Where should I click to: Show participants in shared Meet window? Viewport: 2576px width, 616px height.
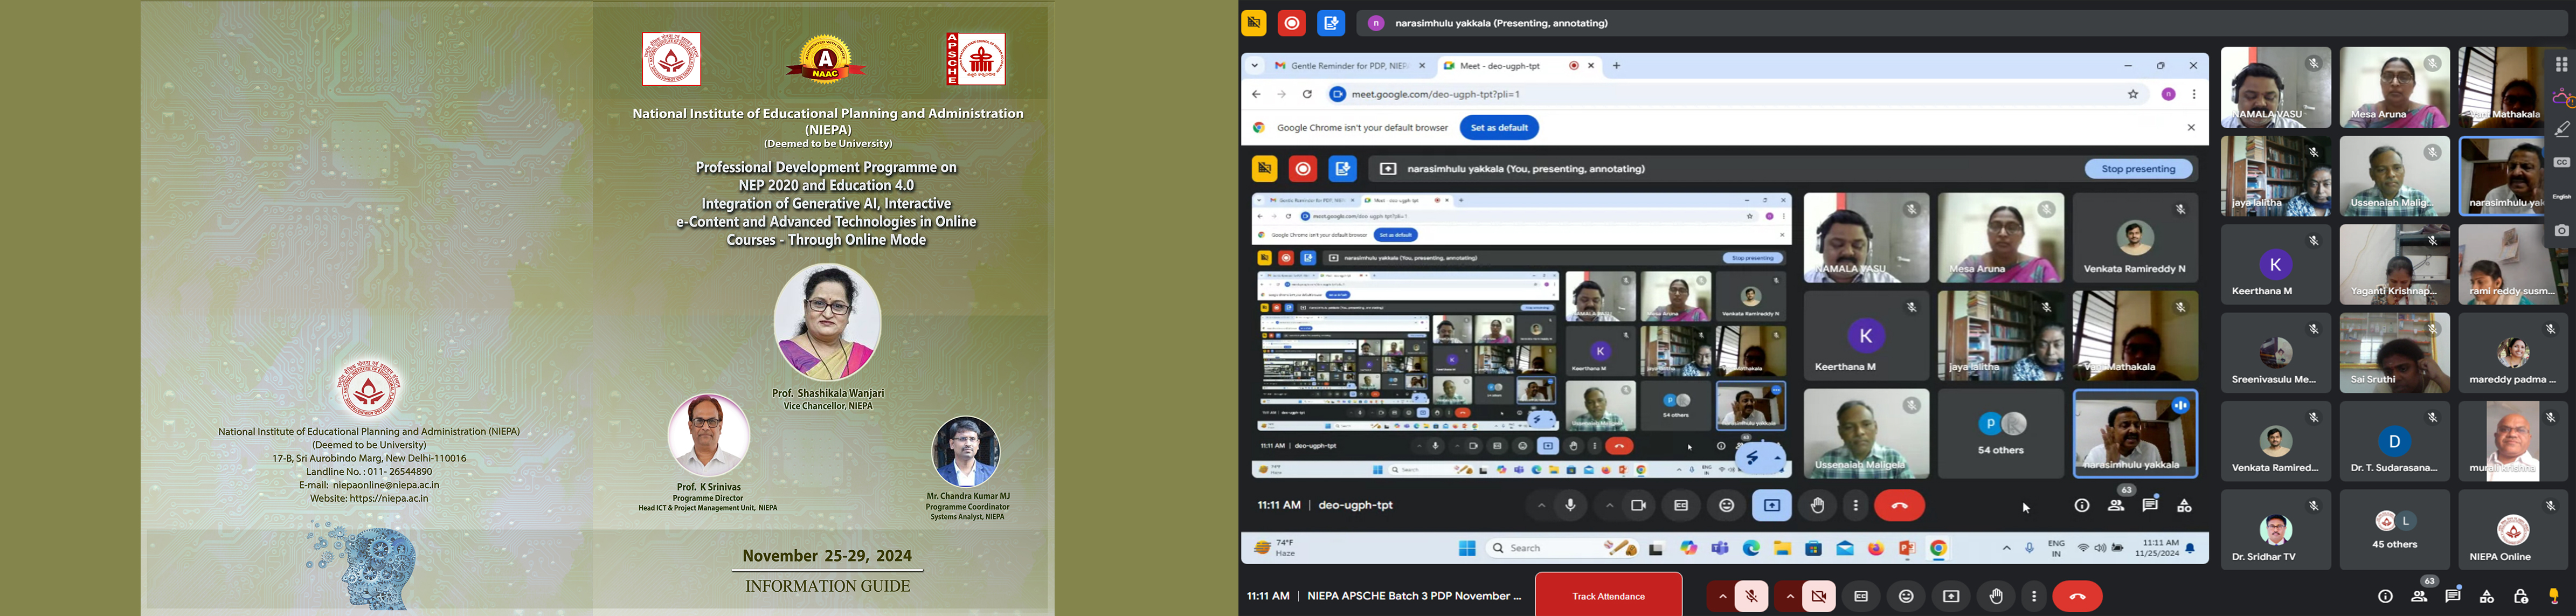pyautogui.click(x=2116, y=506)
